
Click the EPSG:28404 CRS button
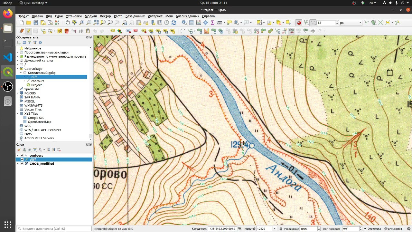click(x=393, y=229)
